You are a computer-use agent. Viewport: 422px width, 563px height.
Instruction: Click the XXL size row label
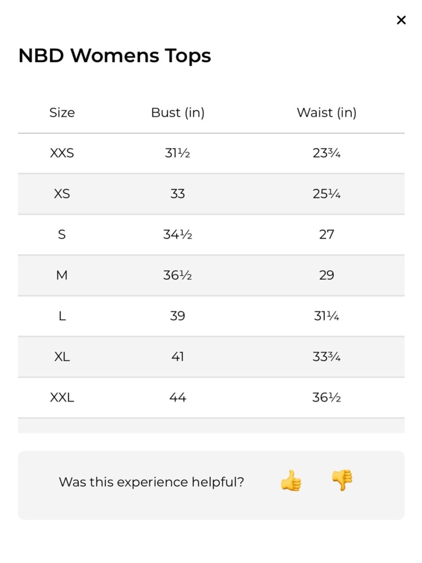(62, 397)
